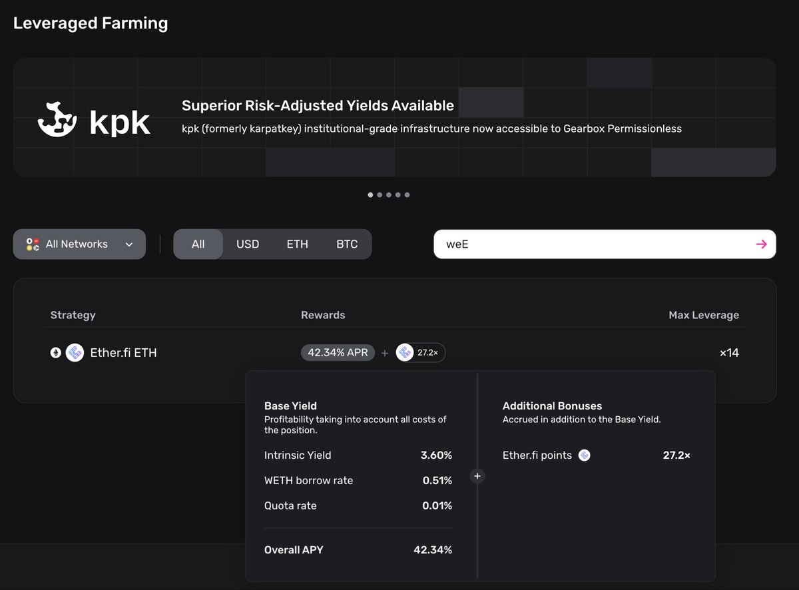This screenshot has height=590, width=799.
Task: Click the WETH borrow rate label
Action: [x=308, y=481]
